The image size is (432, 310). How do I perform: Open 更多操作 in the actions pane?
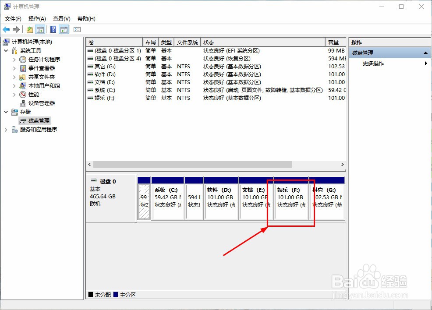[373, 63]
